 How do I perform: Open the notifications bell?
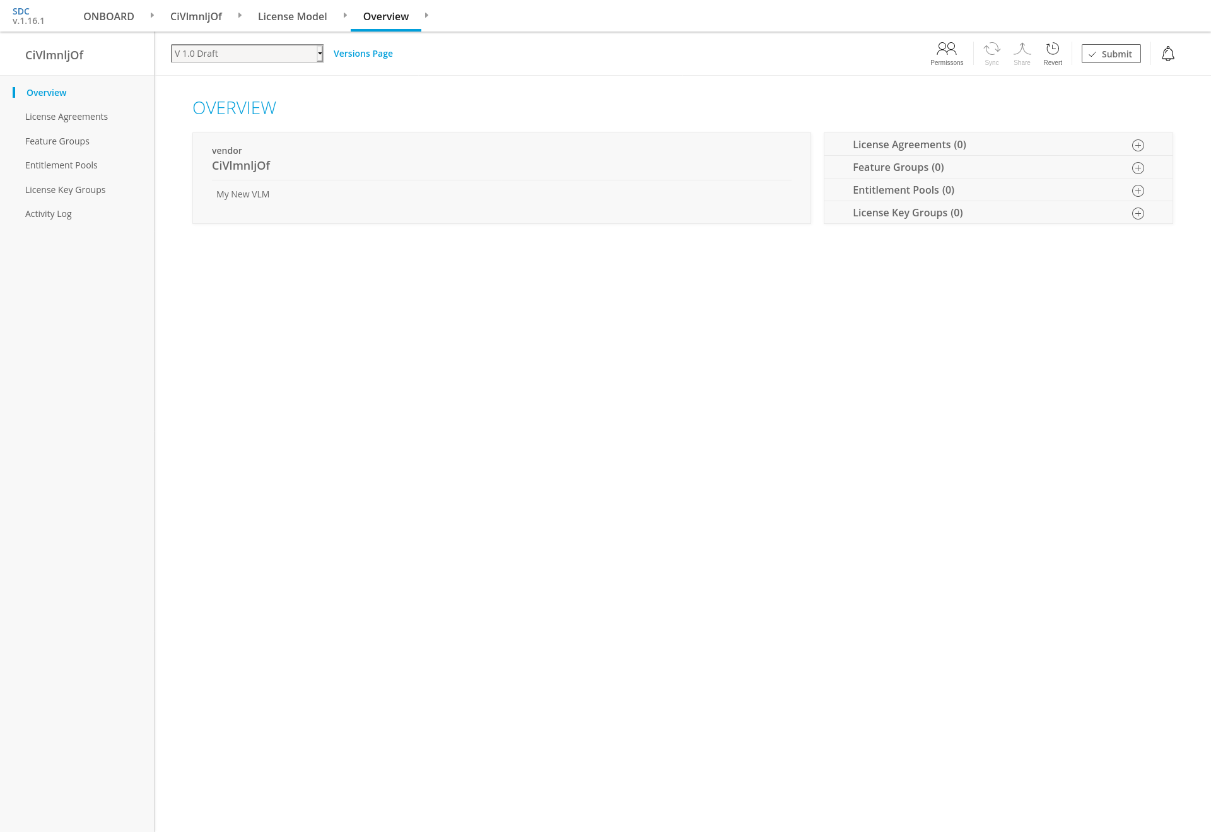[1167, 54]
